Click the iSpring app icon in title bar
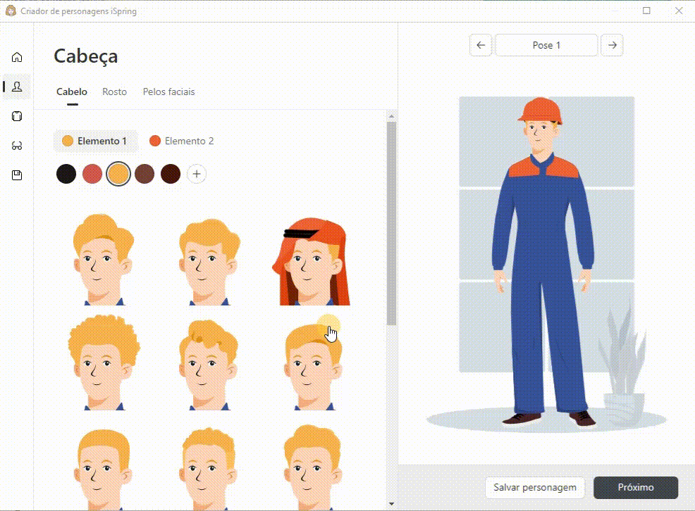The height and width of the screenshot is (511, 695). (x=11, y=11)
